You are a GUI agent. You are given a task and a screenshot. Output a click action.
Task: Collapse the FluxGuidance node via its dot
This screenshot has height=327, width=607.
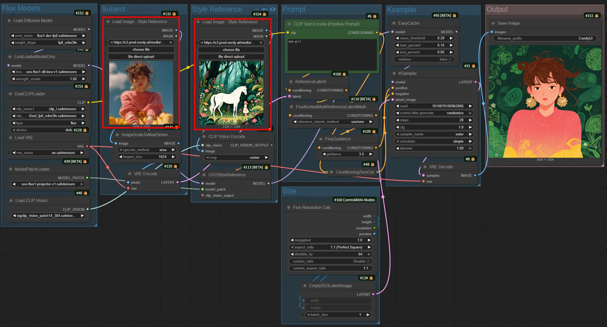coord(321,139)
